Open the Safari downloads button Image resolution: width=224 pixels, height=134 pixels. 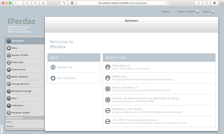pyautogui.click(x=214, y=3)
